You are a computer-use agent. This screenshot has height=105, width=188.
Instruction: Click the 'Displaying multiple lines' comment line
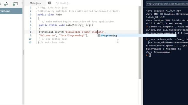point(78,11)
